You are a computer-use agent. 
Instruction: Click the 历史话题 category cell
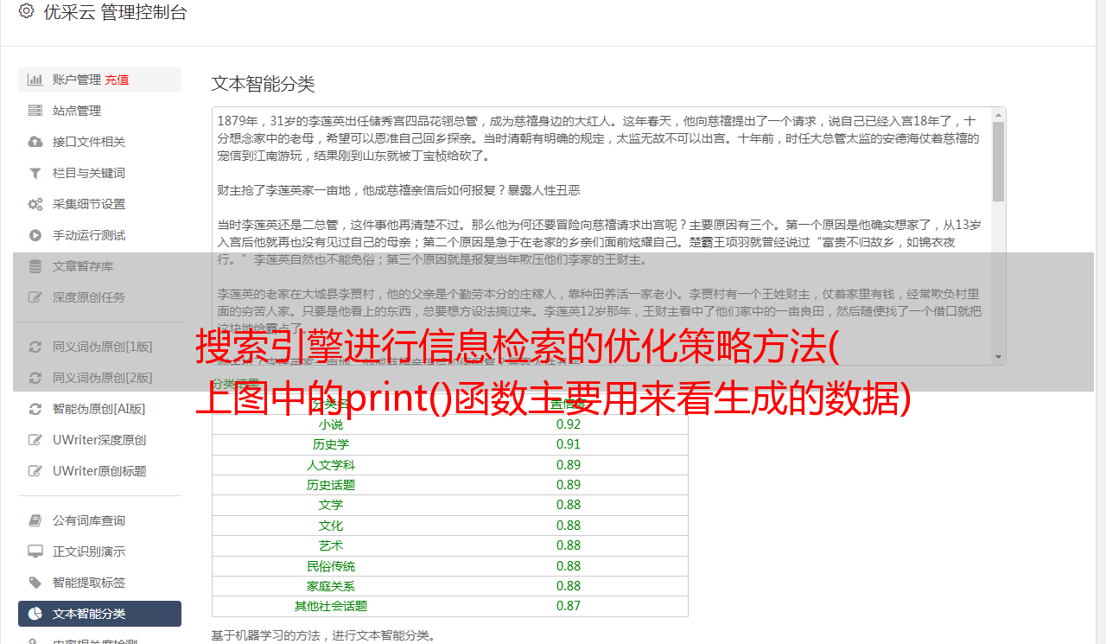331,485
